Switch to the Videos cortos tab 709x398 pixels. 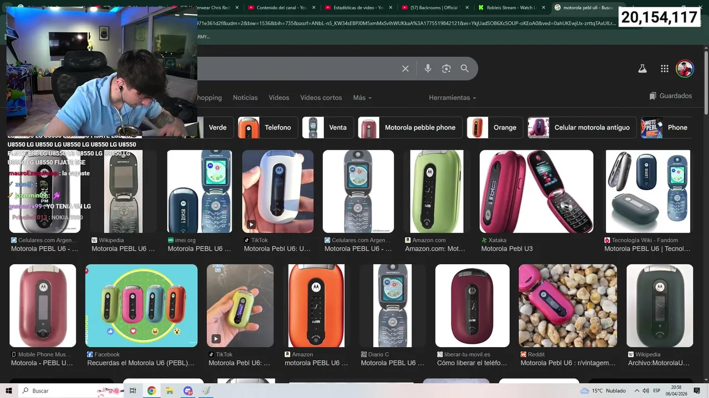321,98
